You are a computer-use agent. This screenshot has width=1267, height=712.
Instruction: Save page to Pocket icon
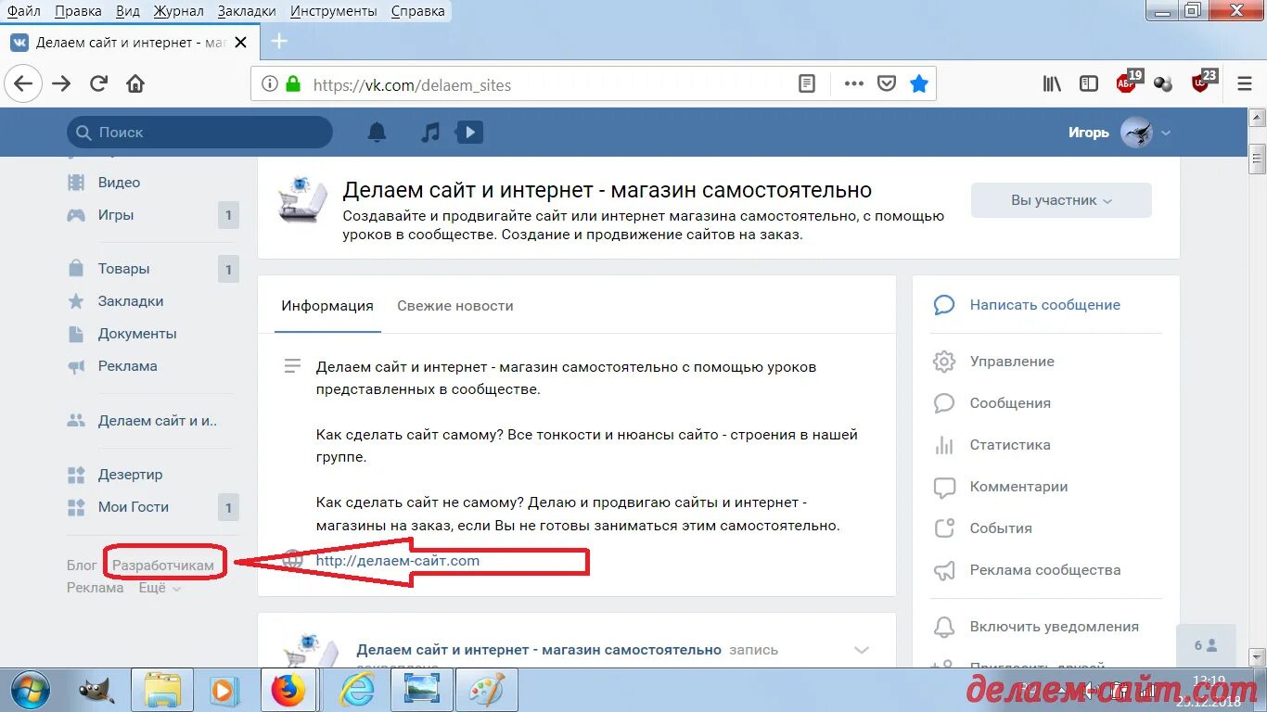coord(887,84)
